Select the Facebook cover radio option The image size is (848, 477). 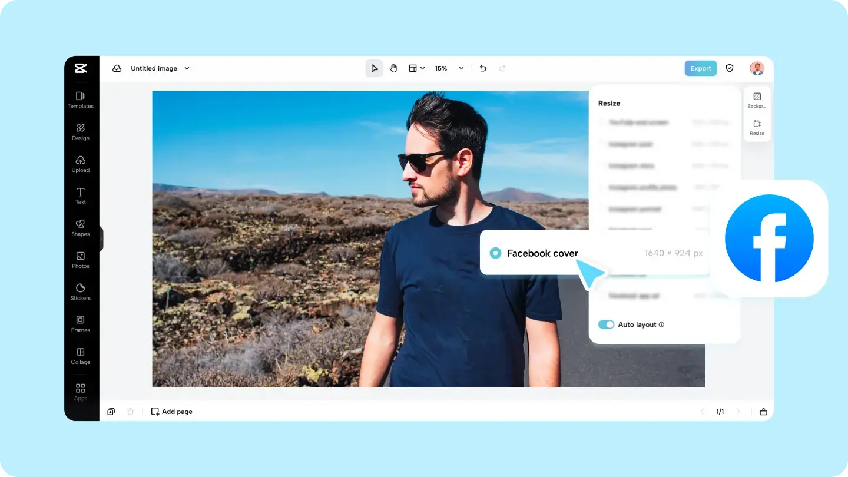click(496, 253)
